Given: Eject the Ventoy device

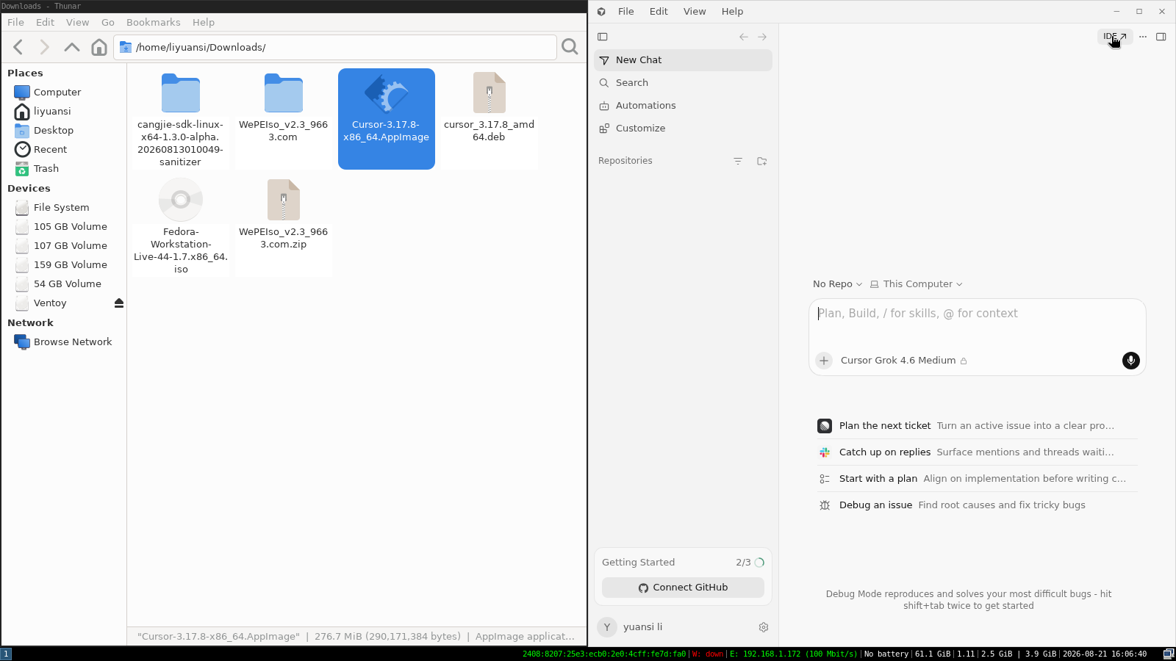Looking at the screenshot, I should [x=119, y=303].
